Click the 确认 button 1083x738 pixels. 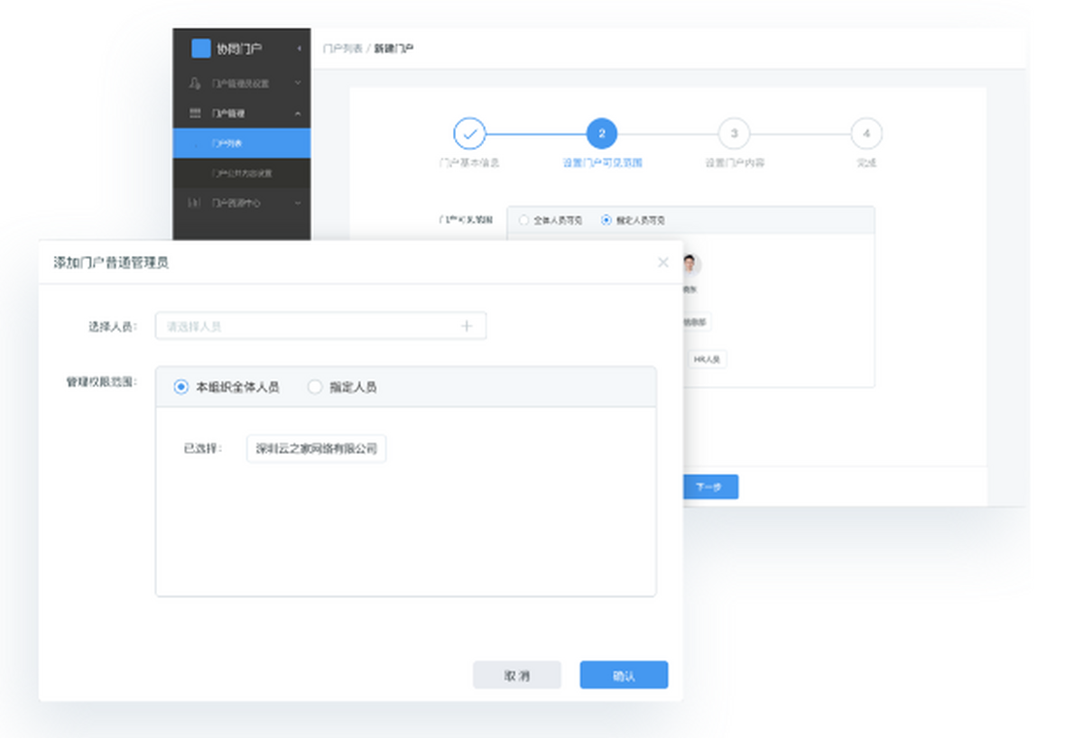pos(624,675)
